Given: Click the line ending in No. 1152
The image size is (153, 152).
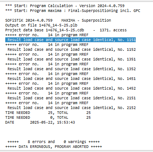Looking at the screenshot, I should point(72,49).
